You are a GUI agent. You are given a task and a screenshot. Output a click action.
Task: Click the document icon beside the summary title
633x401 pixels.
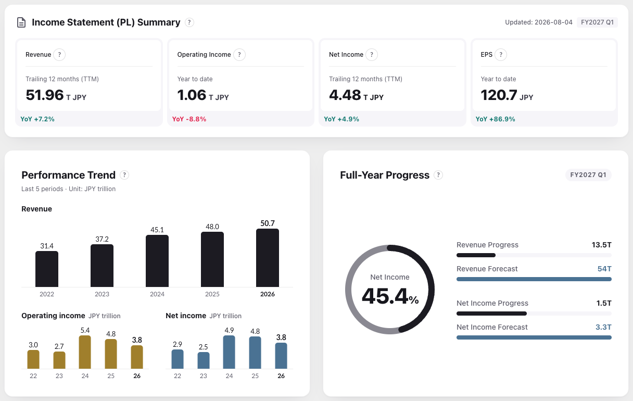coord(21,22)
